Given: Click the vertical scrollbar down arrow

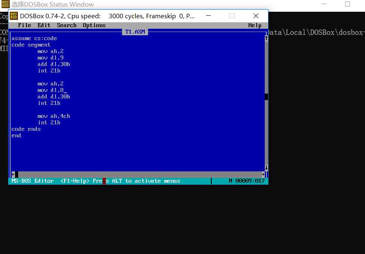Looking at the screenshot, I should tap(266, 167).
